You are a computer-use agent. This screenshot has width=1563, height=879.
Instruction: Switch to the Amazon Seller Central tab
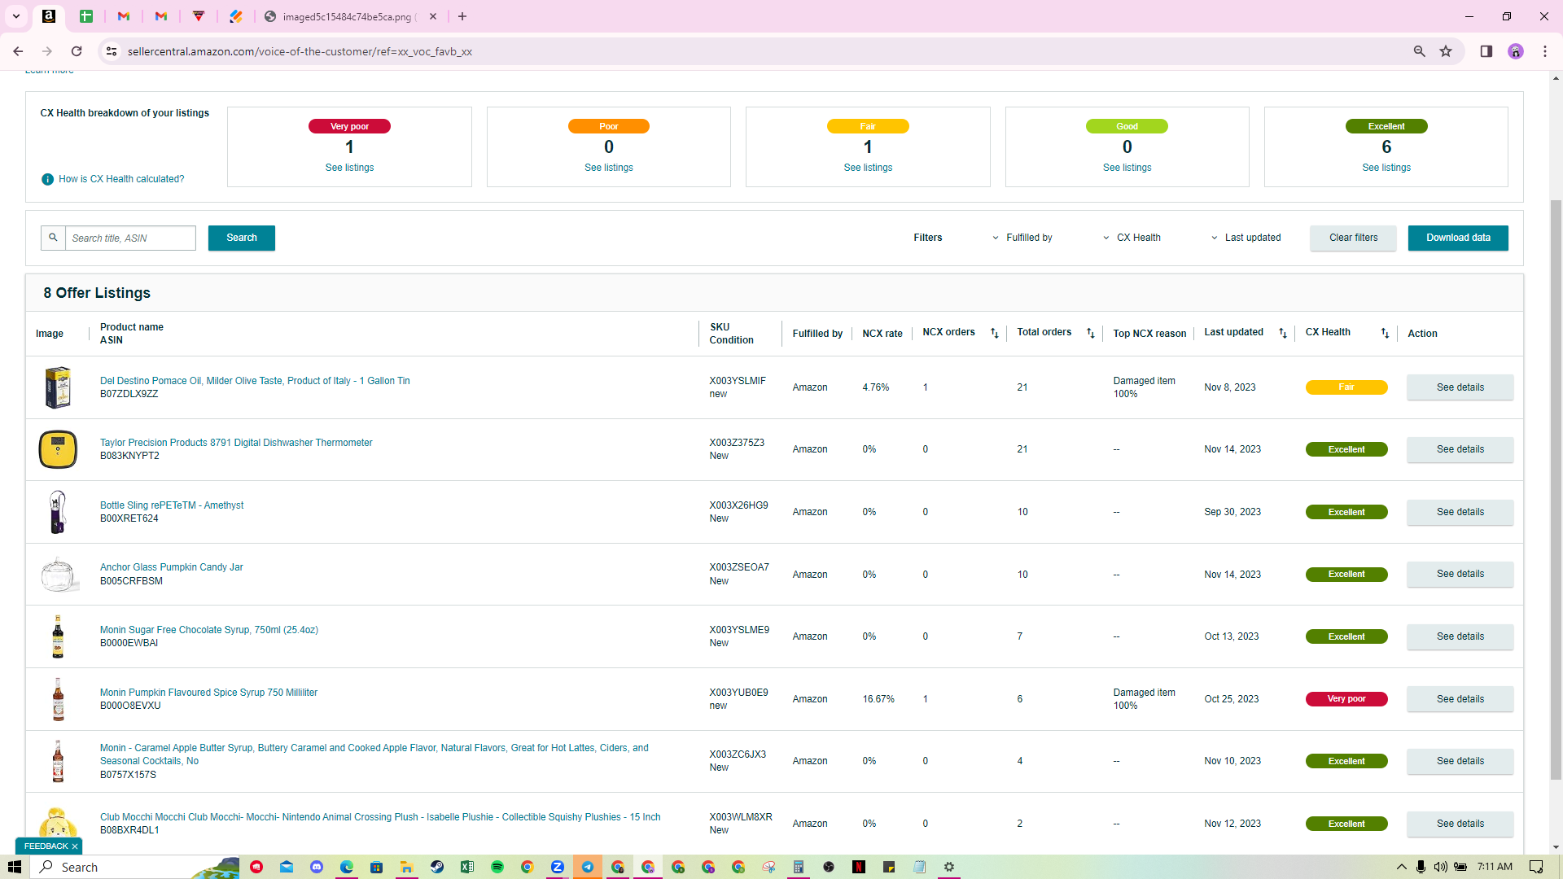pos(49,16)
